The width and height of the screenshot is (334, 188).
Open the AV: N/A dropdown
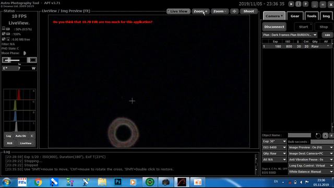click(x=275, y=160)
